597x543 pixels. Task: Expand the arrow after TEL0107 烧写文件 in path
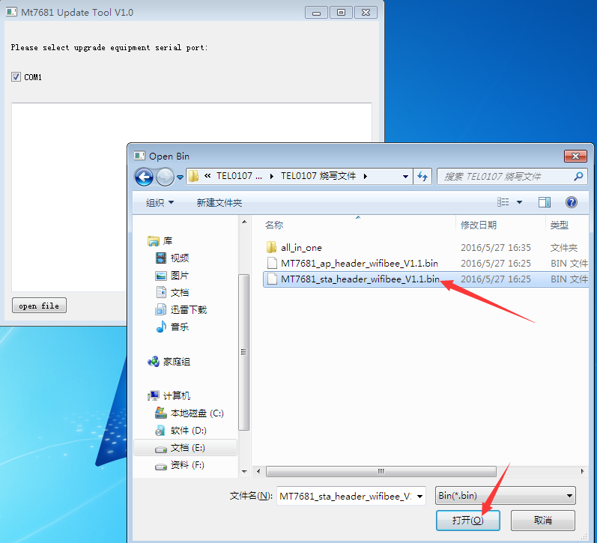tap(365, 176)
